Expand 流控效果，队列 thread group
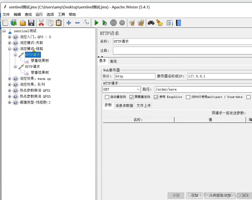 click(x=10, y=84)
